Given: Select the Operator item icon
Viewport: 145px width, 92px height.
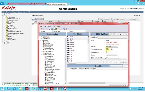Looking at the screenshot, I should pos(42,39).
